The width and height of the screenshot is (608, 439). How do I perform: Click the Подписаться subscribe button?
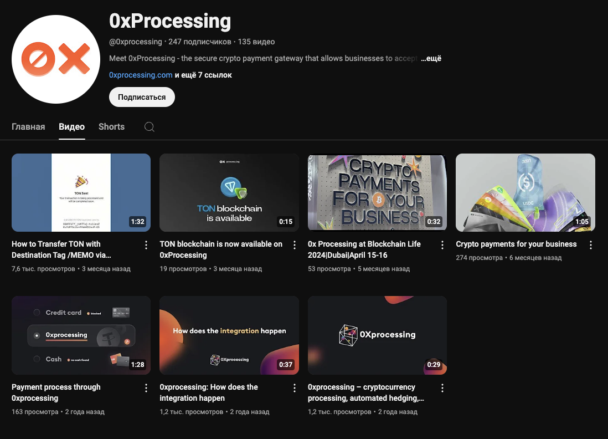click(142, 97)
